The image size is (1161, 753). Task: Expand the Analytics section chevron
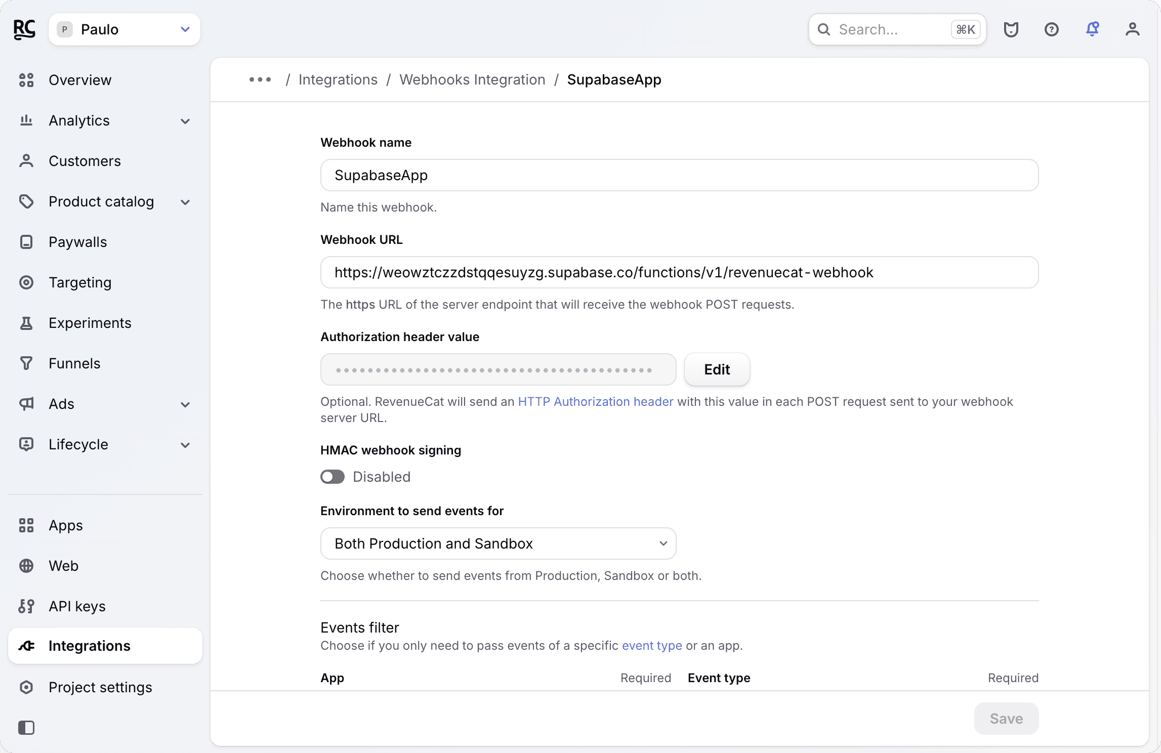click(185, 121)
